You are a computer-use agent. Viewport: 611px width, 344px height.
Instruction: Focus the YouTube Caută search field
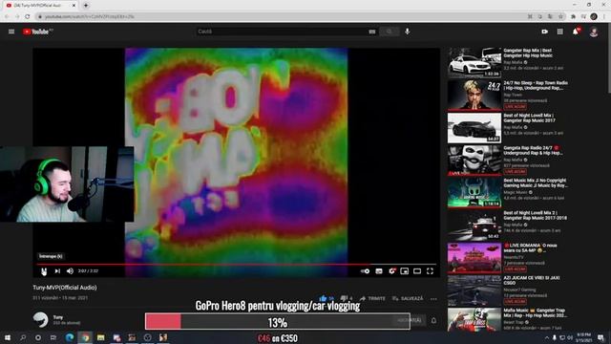click(281, 32)
